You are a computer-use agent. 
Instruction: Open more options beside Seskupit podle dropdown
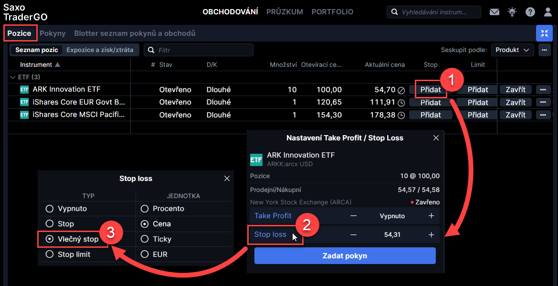[544, 50]
